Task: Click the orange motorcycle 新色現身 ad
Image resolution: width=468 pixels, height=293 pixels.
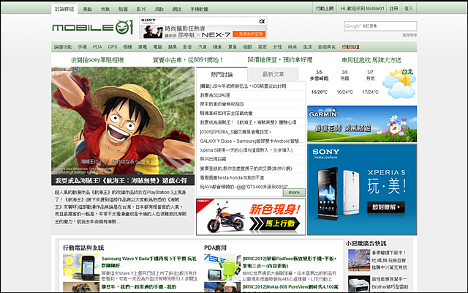Action: coord(251,217)
